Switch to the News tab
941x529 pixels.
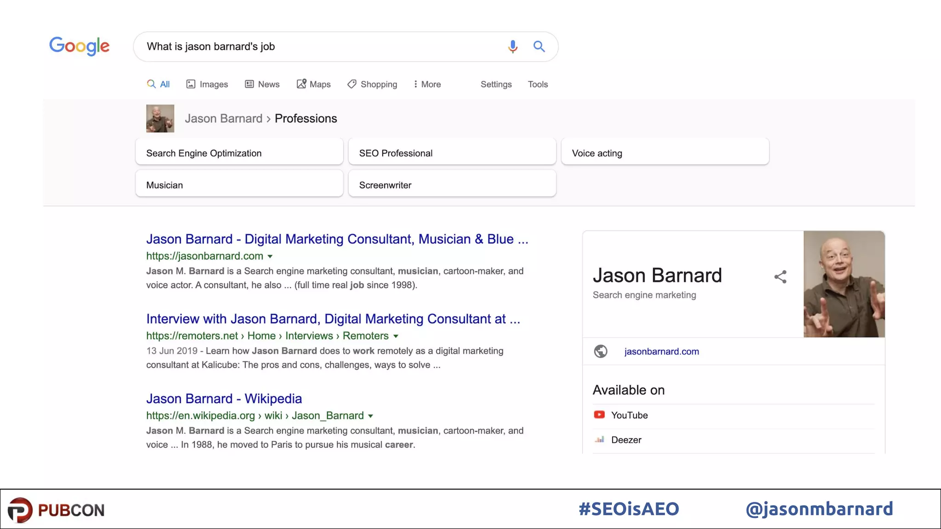[262, 84]
